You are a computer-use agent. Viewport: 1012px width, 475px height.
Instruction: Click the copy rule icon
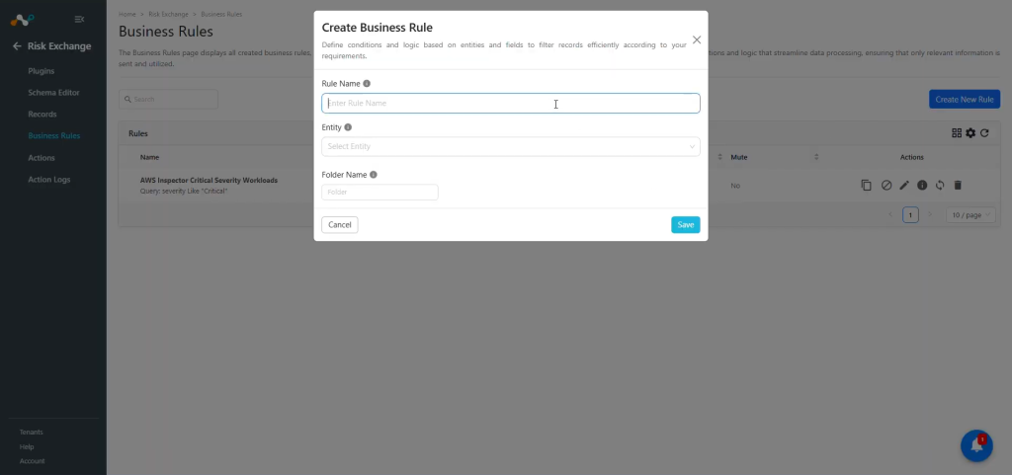pyautogui.click(x=866, y=186)
